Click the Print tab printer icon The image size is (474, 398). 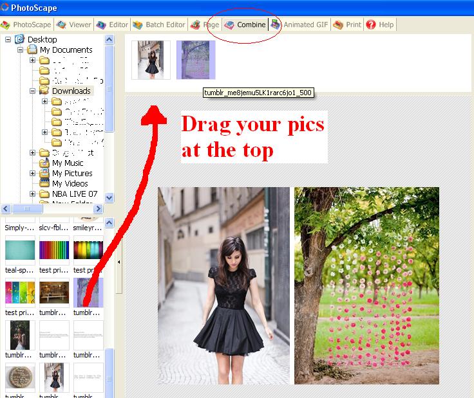click(x=338, y=24)
